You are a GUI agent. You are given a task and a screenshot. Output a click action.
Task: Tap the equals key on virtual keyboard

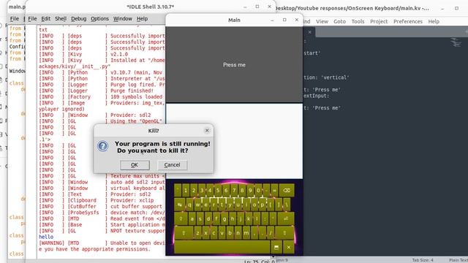pos(275,190)
